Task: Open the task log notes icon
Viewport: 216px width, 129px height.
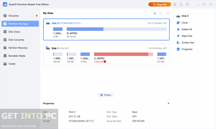Action: tap(175, 5)
